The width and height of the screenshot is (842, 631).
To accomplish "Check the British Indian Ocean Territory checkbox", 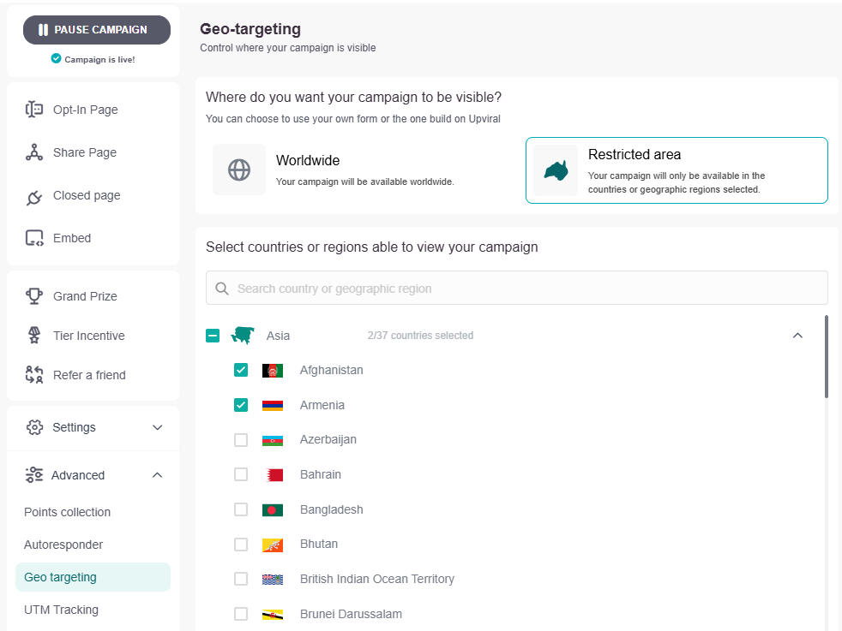I will click(x=241, y=579).
